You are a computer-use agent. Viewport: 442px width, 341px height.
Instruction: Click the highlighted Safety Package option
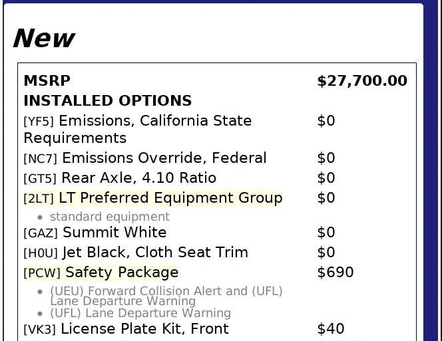pos(101,272)
